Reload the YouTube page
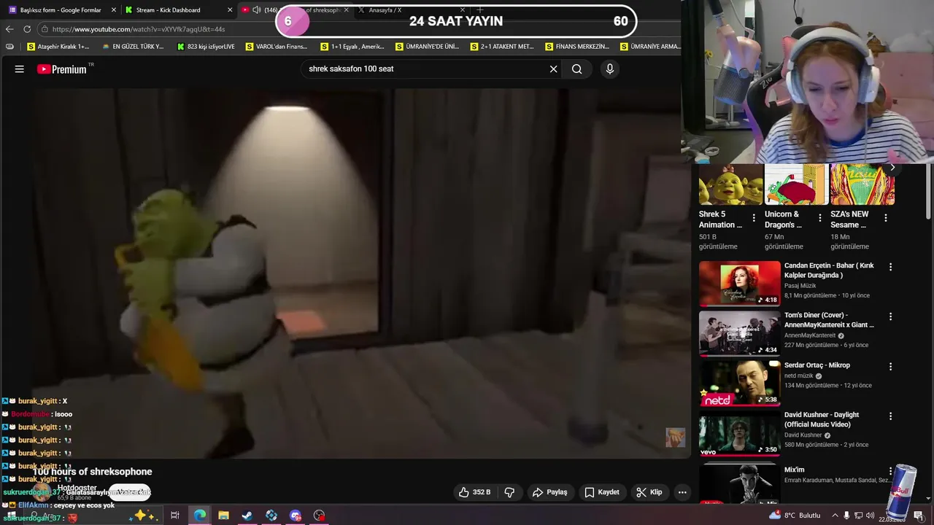934x525 pixels. tap(27, 29)
